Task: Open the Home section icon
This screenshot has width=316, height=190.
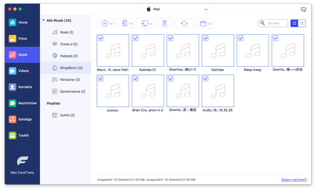Action: (13, 22)
